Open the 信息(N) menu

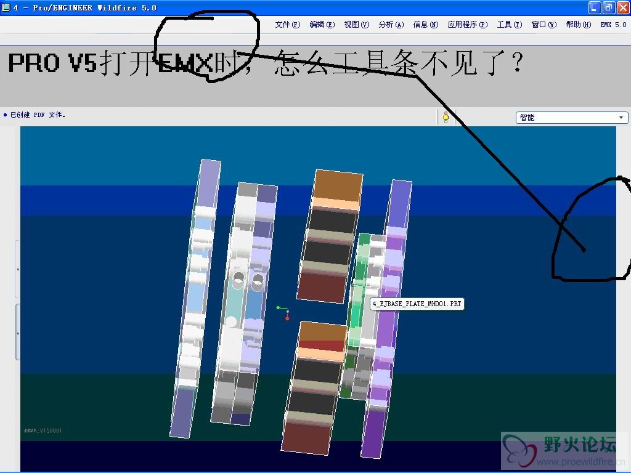pyautogui.click(x=425, y=25)
